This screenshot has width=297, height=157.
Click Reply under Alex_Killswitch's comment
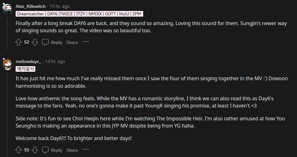pos(56,42)
